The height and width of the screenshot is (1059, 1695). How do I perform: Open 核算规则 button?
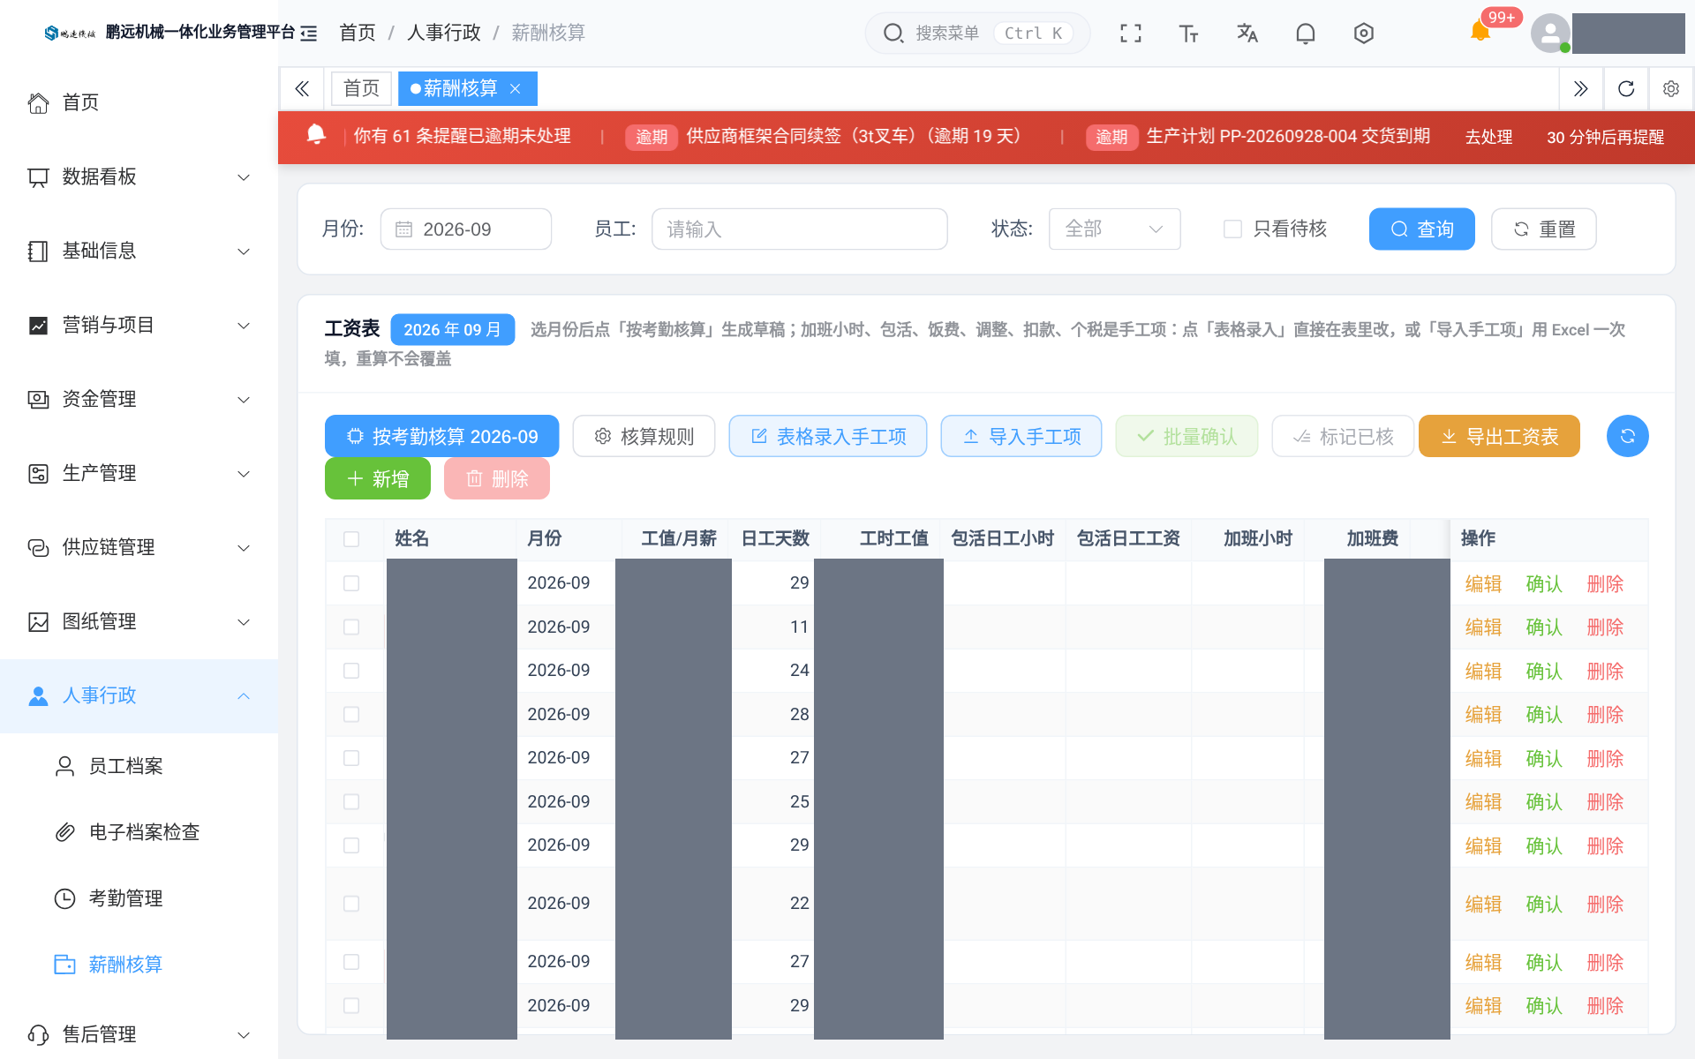pos(644,436)
